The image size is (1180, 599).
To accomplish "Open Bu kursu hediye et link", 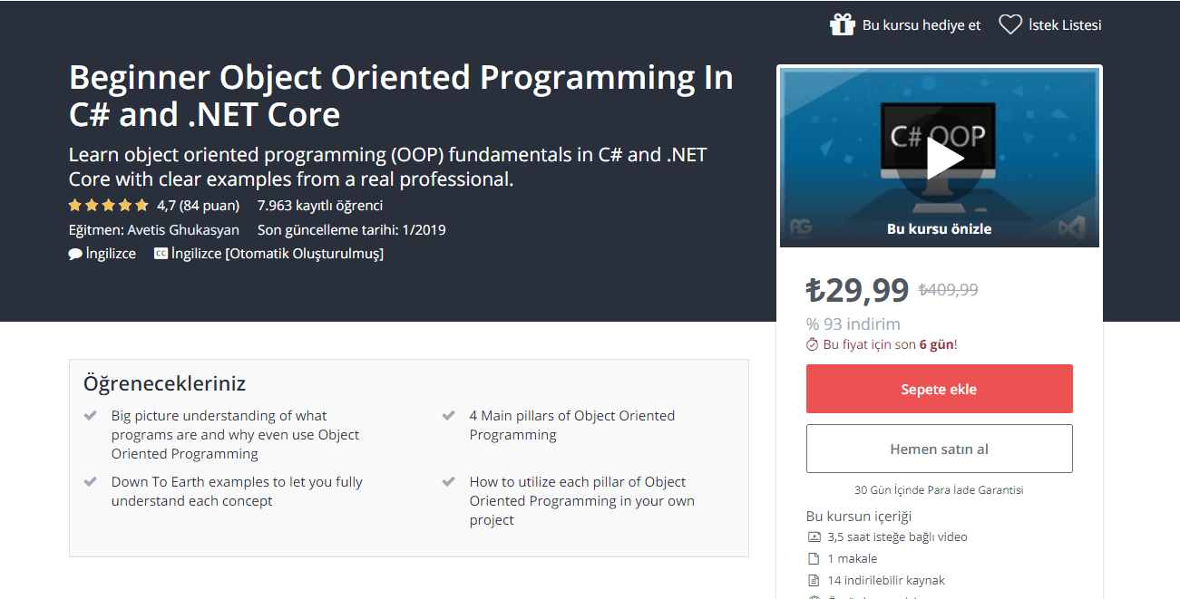I will 905,24.
